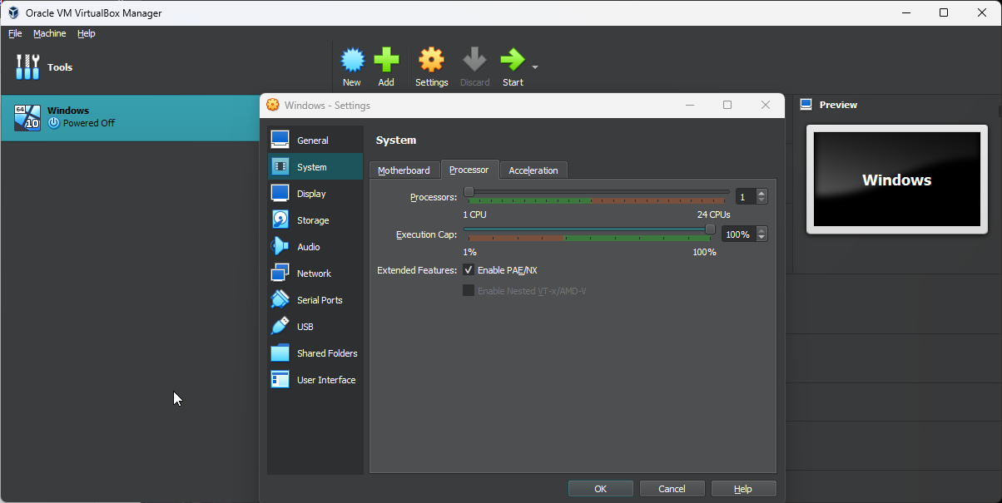Image resolution: width=1002 pixels, height=503 pixels.
Task: Click the VirtualBox Manager title bar icon
Action: pos(14,12)
